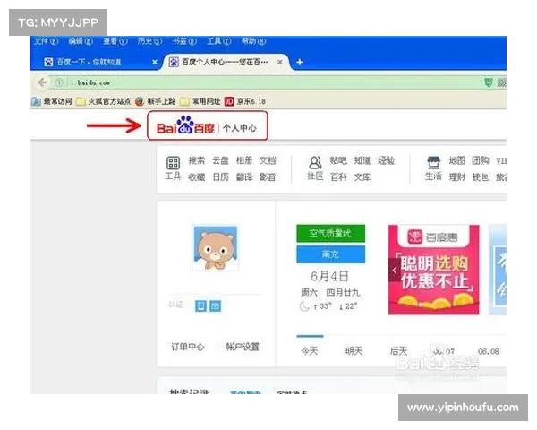The height and width of the screenshot is (430, 537).
Task: Click the email verification envelope icon
Action: (216, 306)
